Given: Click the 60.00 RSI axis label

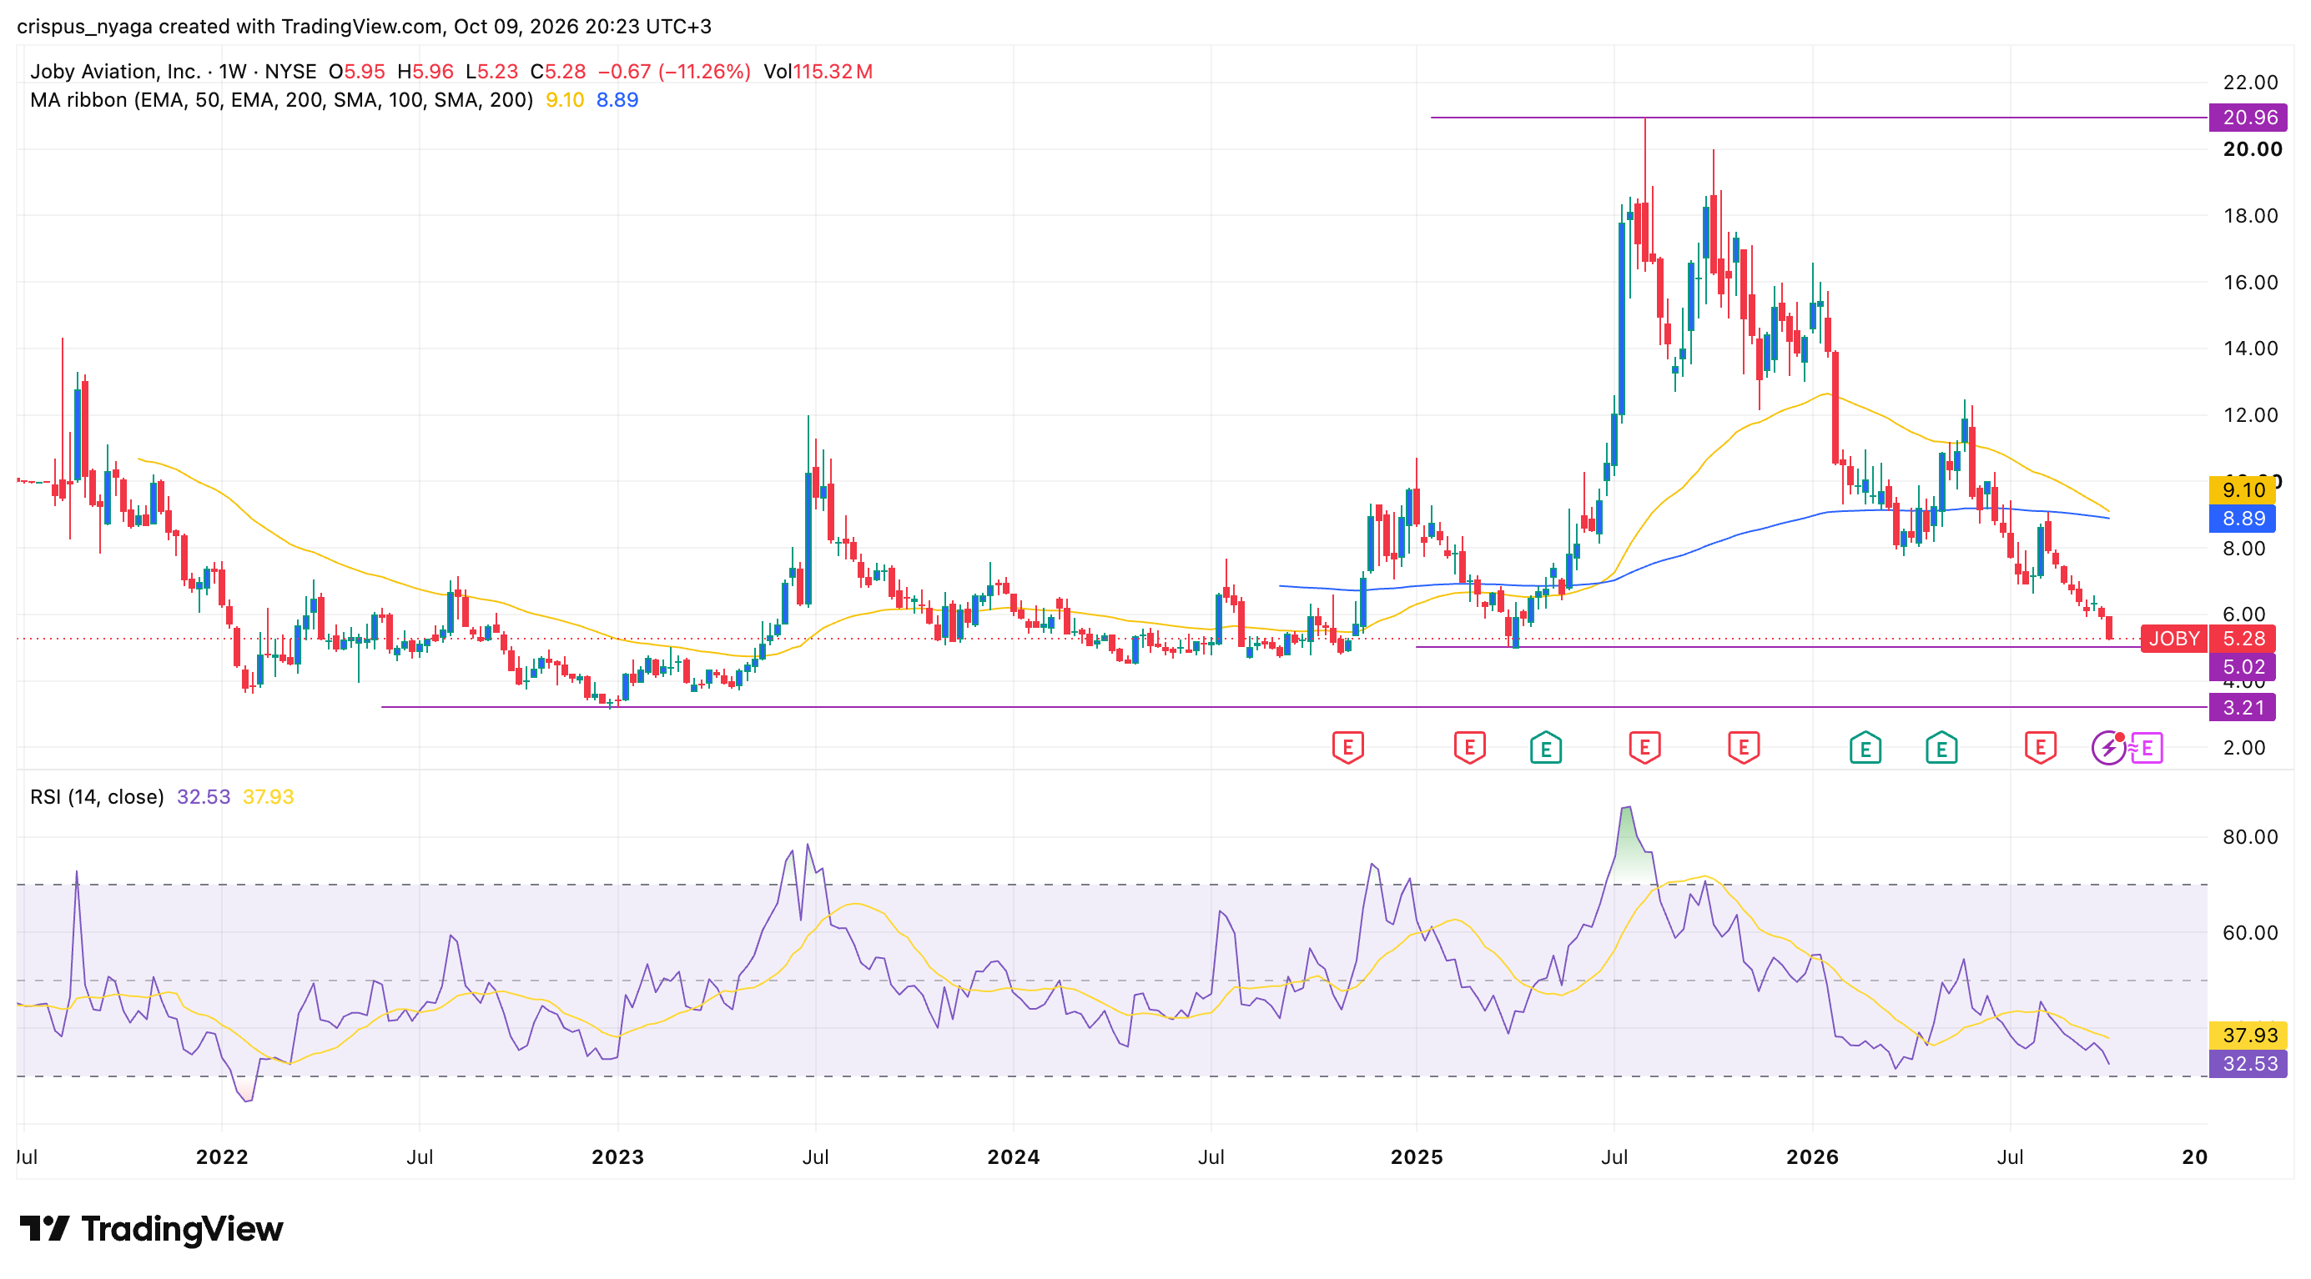Looking at the screenshot, I should coord(2250,932).
